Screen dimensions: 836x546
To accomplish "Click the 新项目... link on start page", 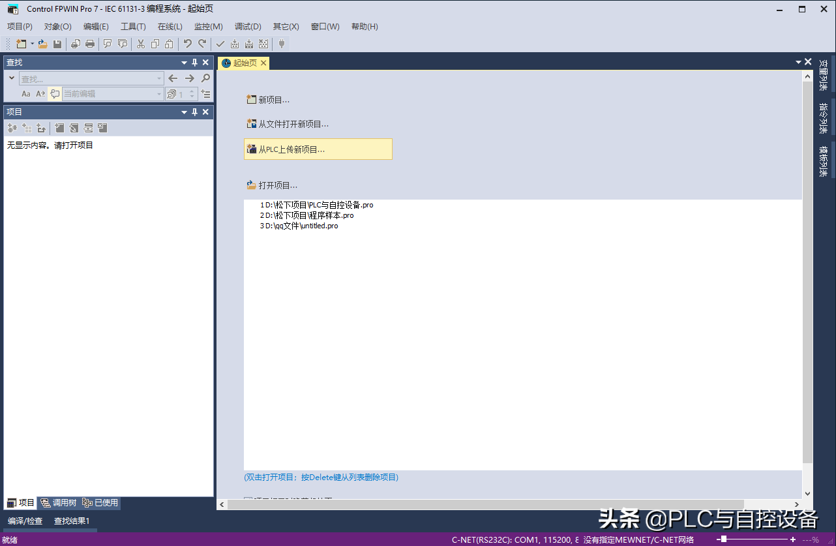I will click(x=274, y=100).
